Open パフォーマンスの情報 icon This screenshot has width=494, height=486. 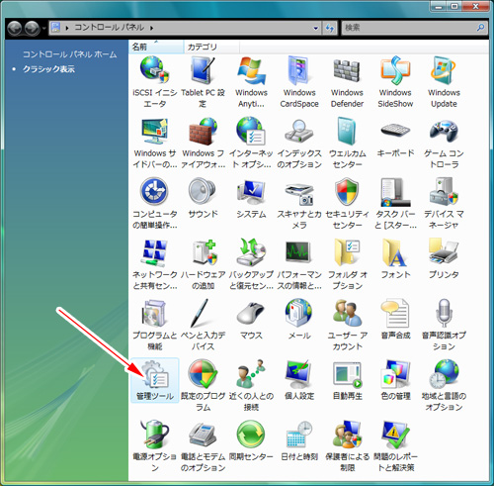coord(298,252)
